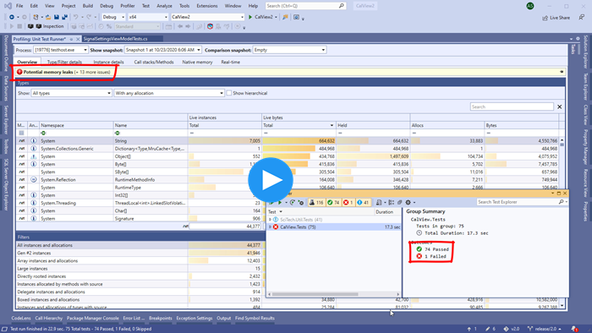The width and height of the screenshot is (592, 333).
Task: Run tests with green play icon in Test Explorer
Action: [x=280, y=203]
